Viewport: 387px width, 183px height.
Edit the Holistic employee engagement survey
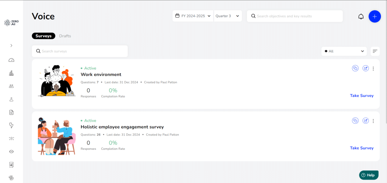pyautogui.click(x=365, y=121)
